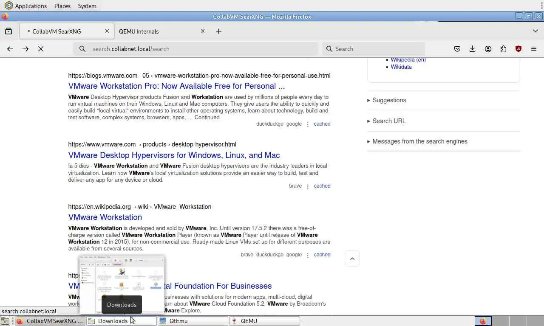Focus the search.collabnet.local address bar
Image resolution: width=544 pixels, height=326 pixels.
[x=195, y=49]
